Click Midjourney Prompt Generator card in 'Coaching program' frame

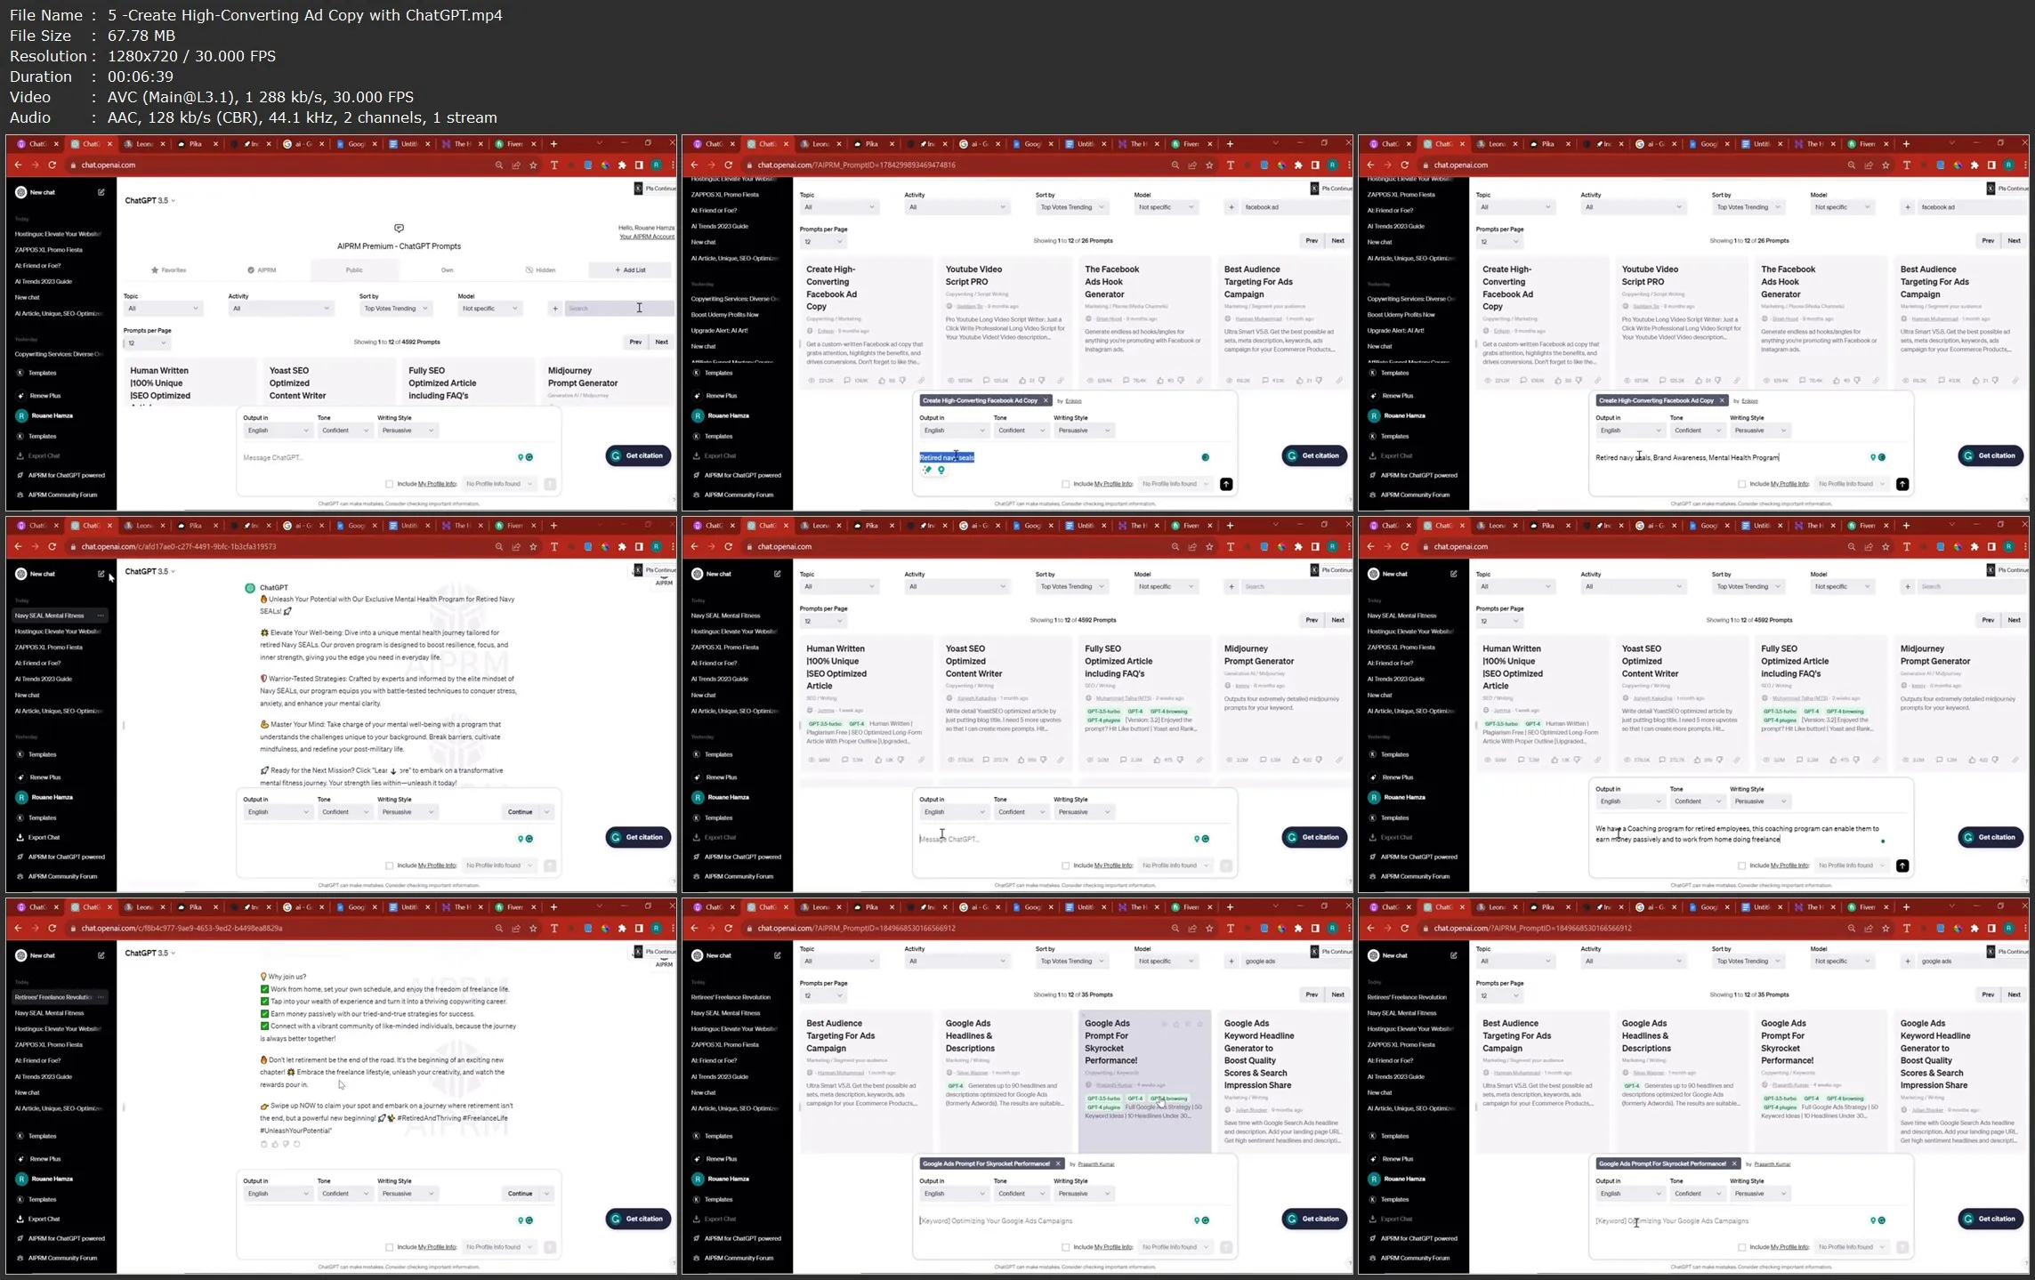1960,703
